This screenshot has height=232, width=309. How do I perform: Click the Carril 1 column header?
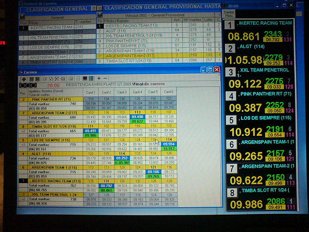click(91, 92)
